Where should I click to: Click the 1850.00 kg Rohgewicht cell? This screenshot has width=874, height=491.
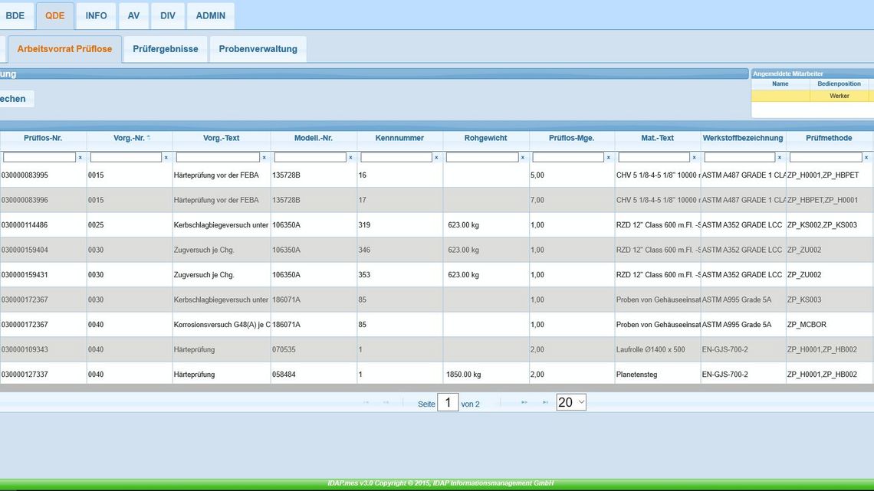(486, 374)
